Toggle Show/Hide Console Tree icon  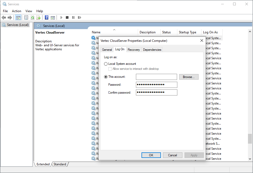click(18, 17)
